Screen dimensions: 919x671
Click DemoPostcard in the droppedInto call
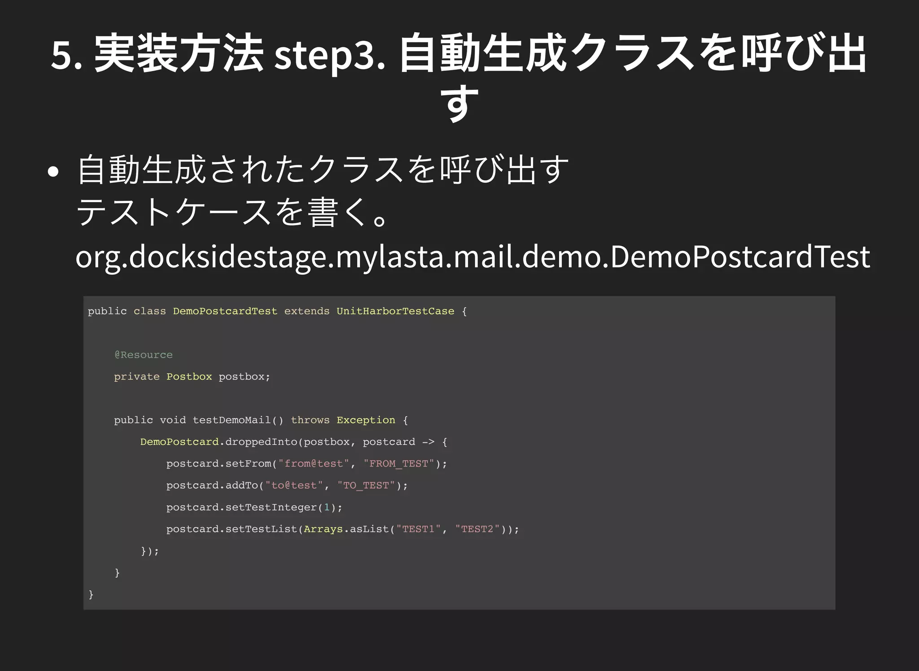click(x=179, y=442)
